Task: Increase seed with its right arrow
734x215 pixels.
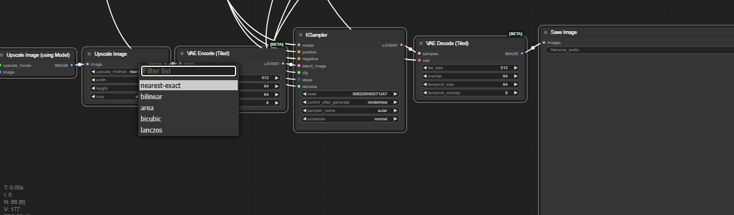Action: (395, 94)
